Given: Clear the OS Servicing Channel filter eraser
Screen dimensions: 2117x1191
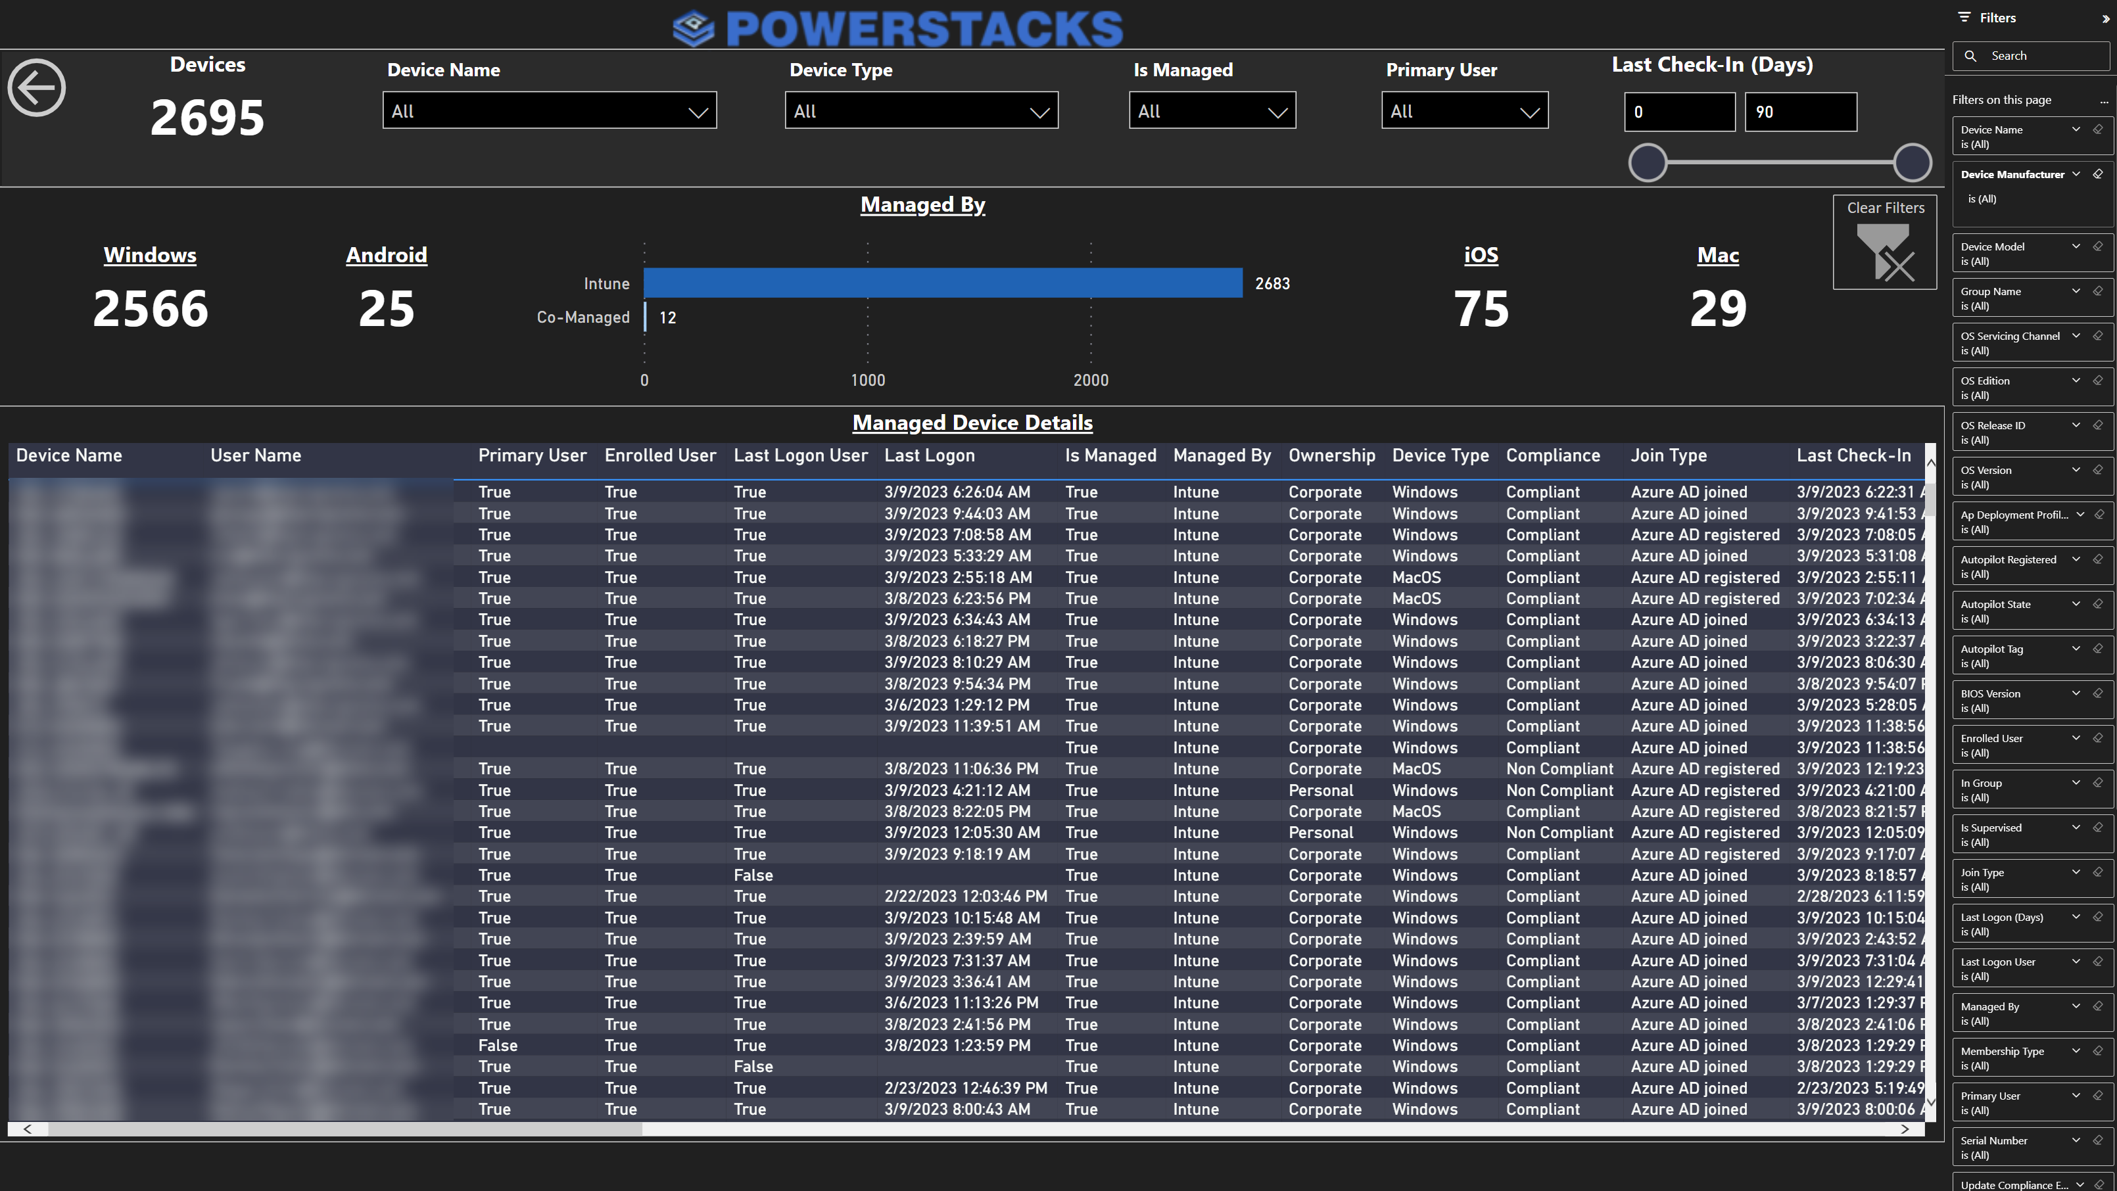Looking at the screenshot, I should click(x=2097, y=336).
